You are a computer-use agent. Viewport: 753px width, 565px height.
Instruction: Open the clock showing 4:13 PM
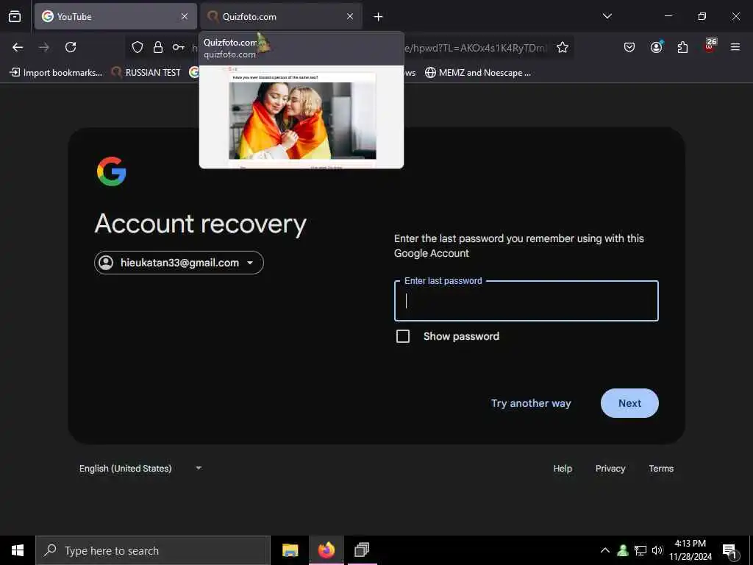(690, 550)
